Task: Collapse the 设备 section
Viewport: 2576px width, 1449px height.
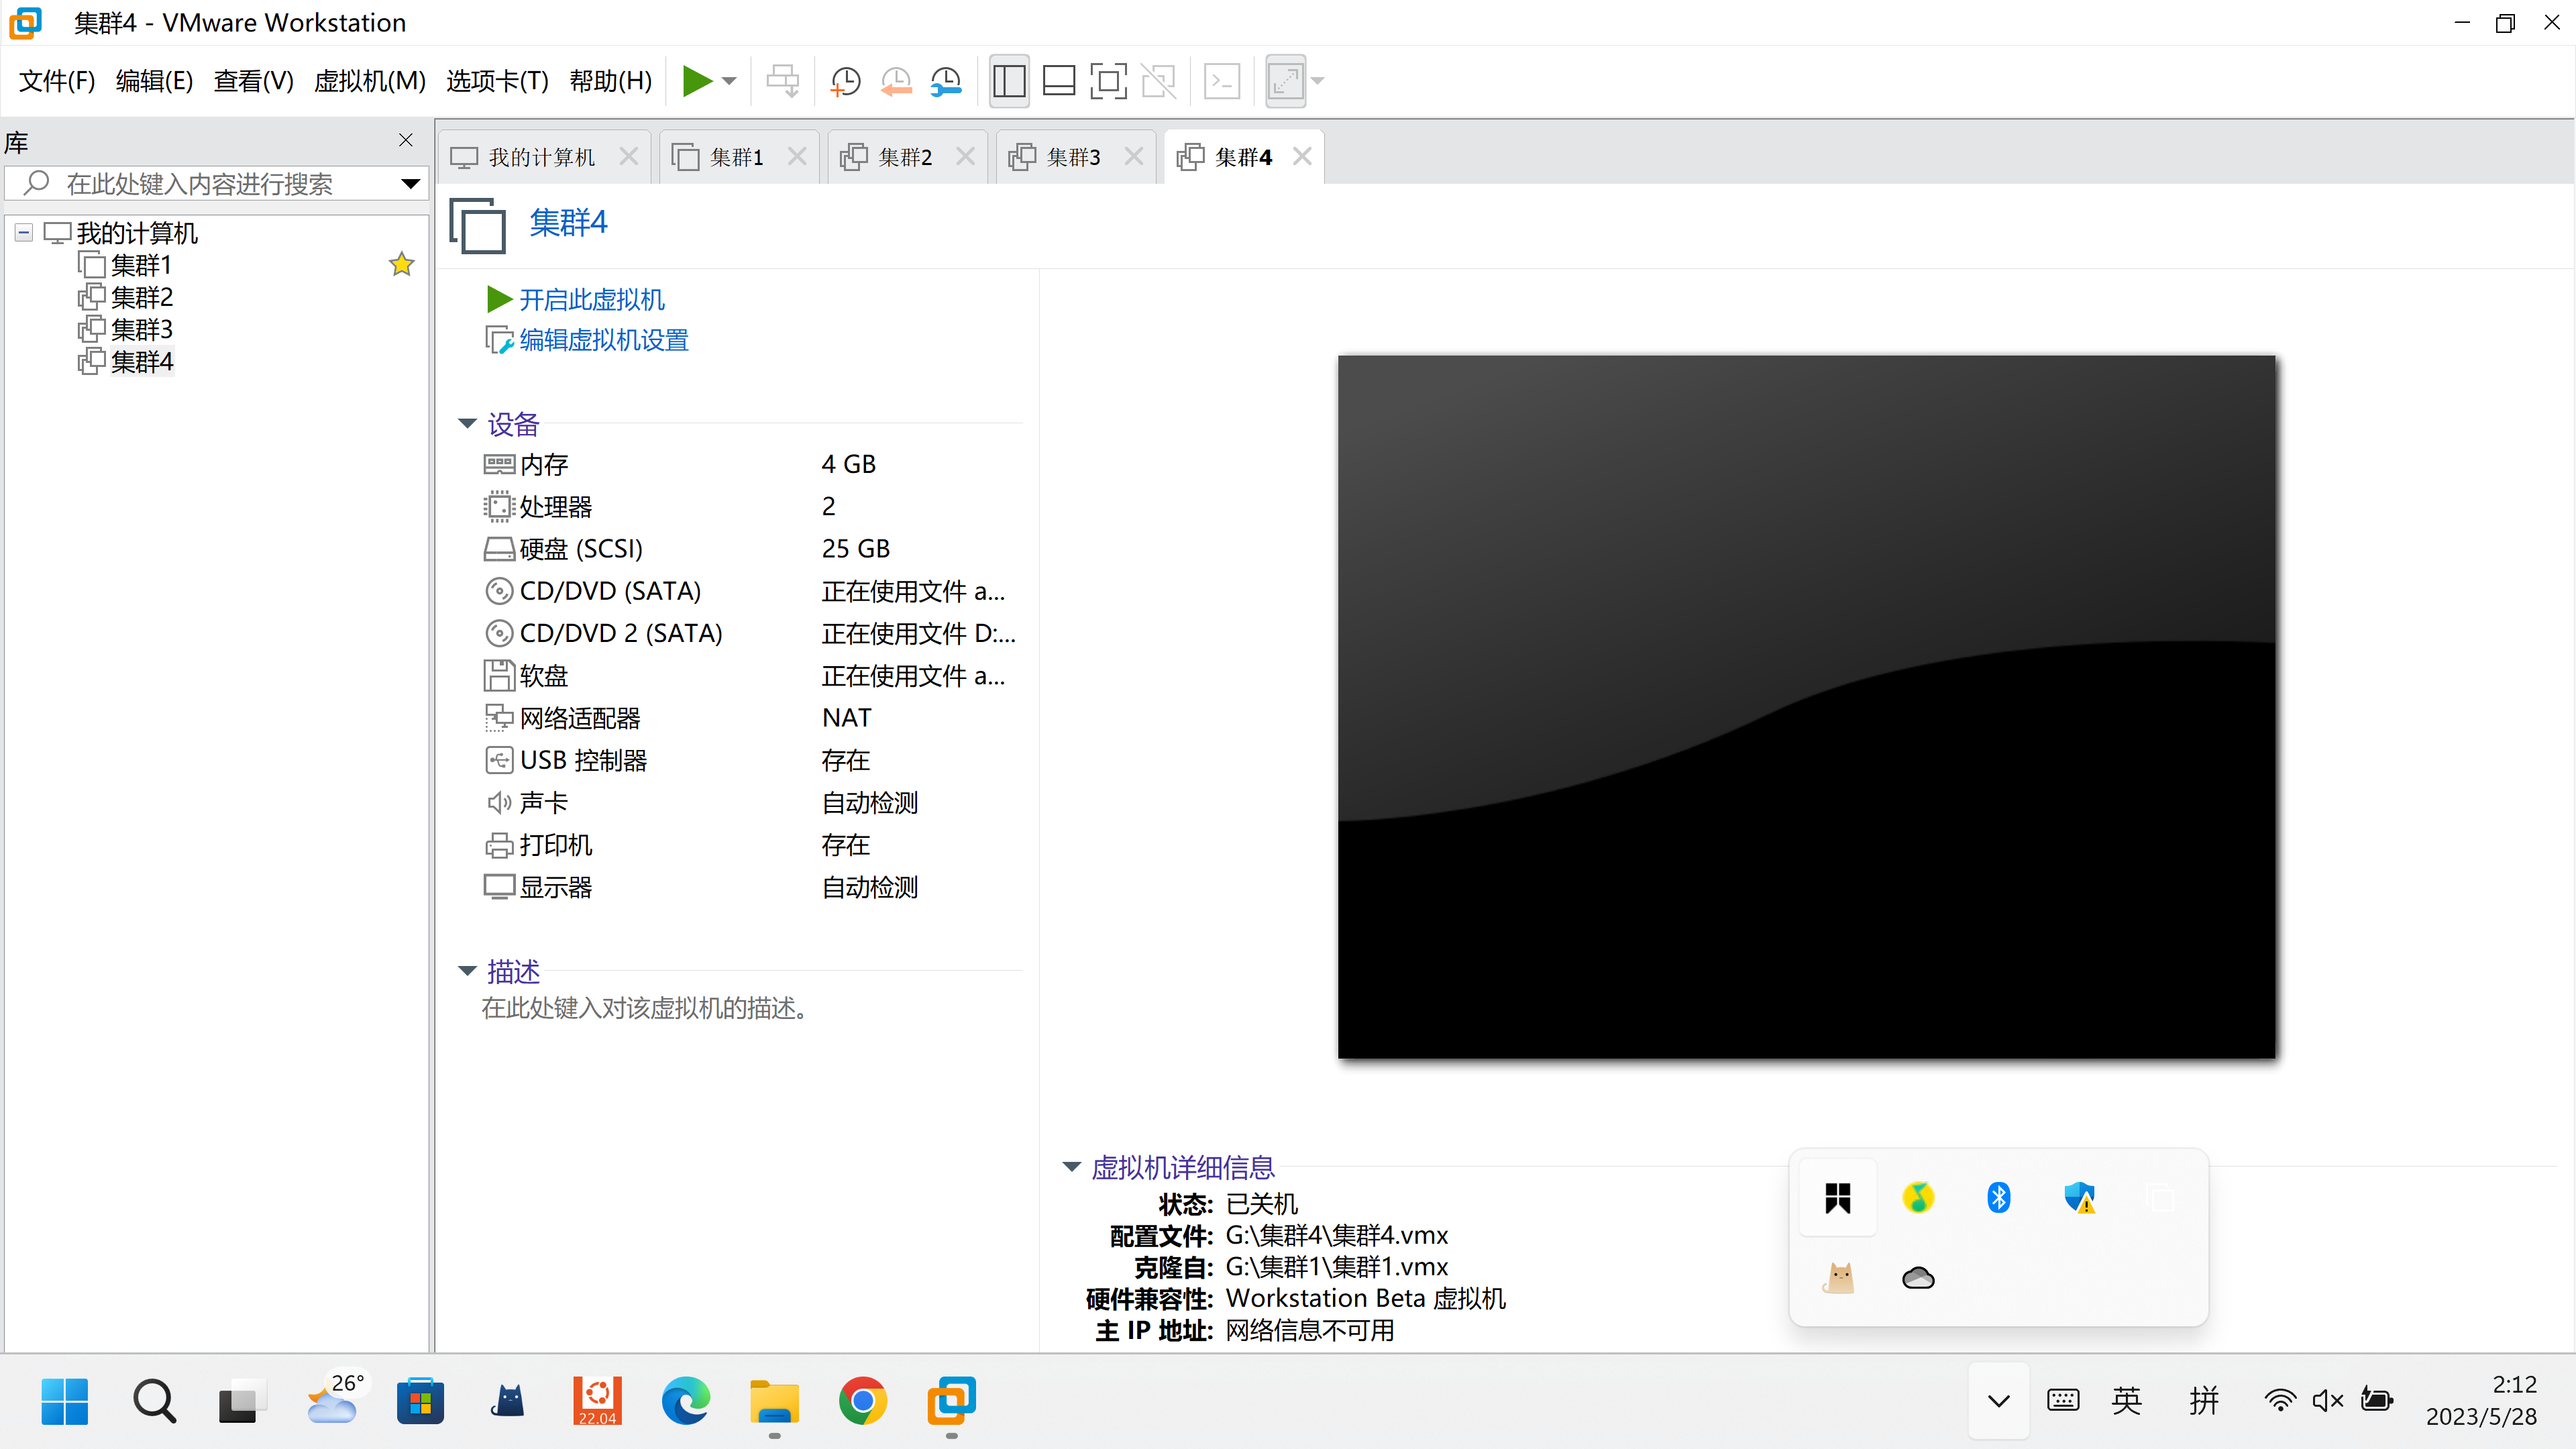Action: pos(467,423)
